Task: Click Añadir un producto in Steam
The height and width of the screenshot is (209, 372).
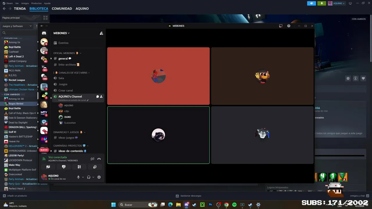Action: (15, 196)
